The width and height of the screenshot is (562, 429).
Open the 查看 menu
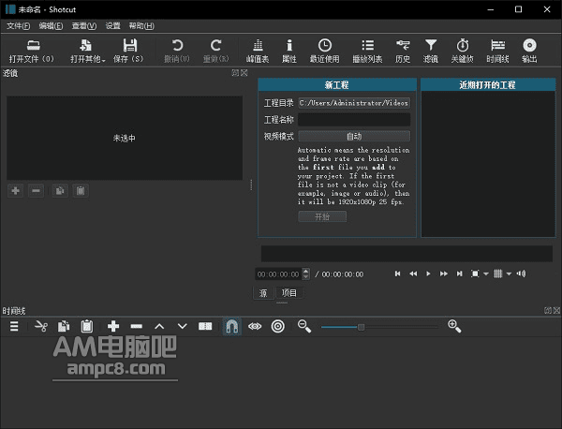[x=84, y=26]
